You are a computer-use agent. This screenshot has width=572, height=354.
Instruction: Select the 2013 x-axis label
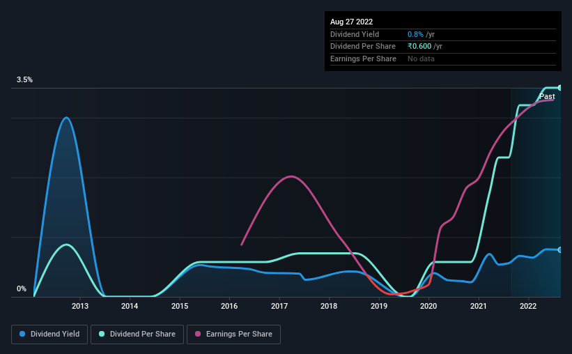80,306
